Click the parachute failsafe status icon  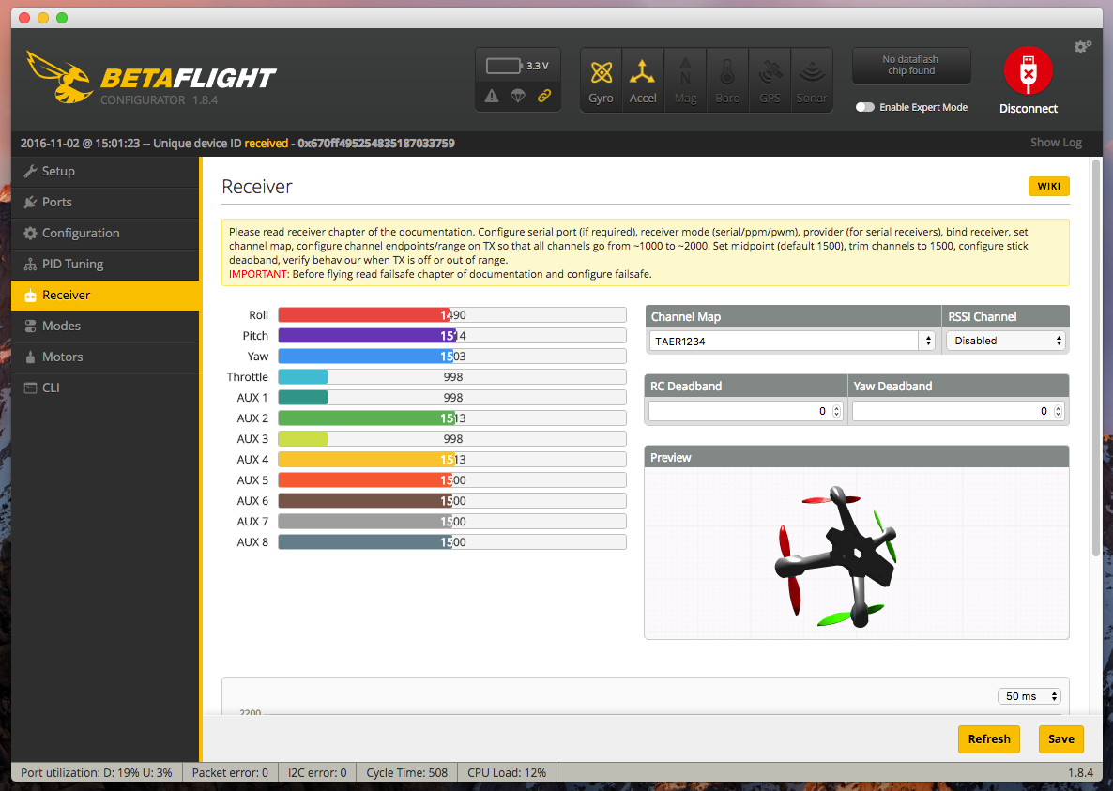pos(518,96)
